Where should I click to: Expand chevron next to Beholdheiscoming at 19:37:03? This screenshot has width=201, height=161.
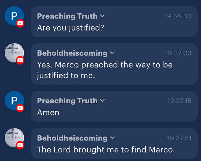point(112,53)
